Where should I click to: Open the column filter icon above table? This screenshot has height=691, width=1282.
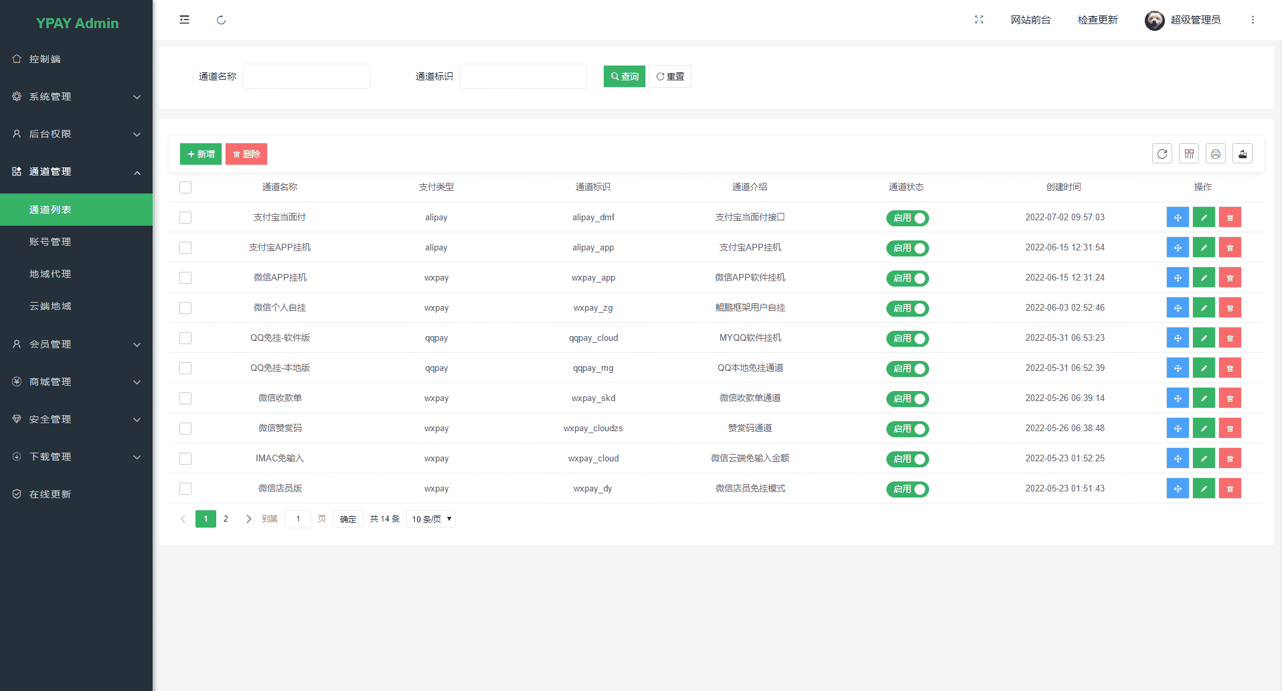(1189, 154)
